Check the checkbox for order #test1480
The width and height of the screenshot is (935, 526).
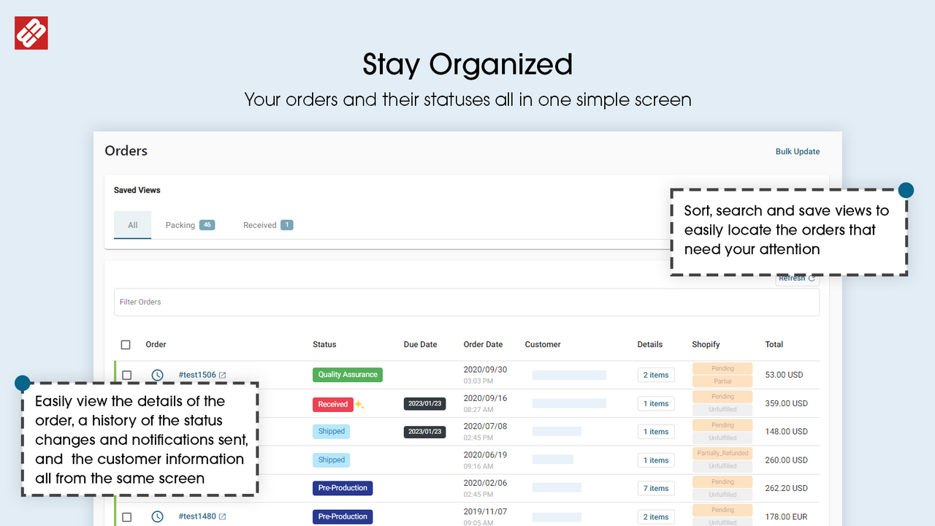(x=127, y=517)
